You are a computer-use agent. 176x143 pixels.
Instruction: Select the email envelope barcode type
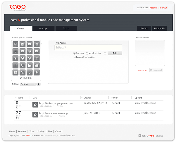(22, 51)
